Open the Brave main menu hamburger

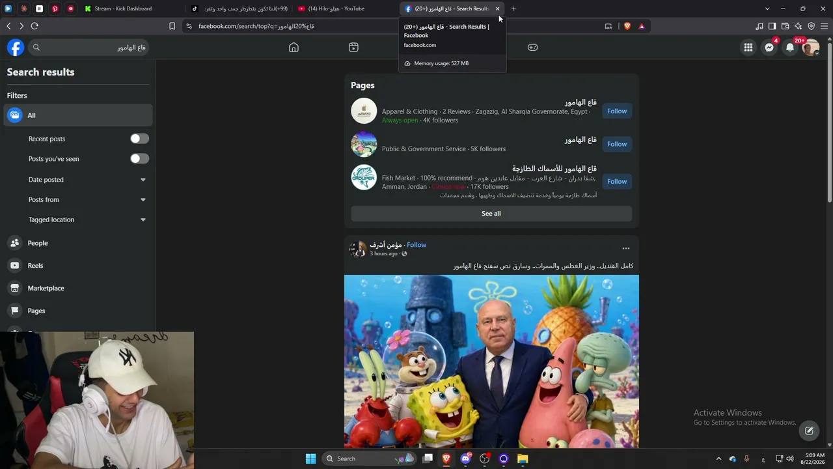pyautogui.click(x=825, y=26)
